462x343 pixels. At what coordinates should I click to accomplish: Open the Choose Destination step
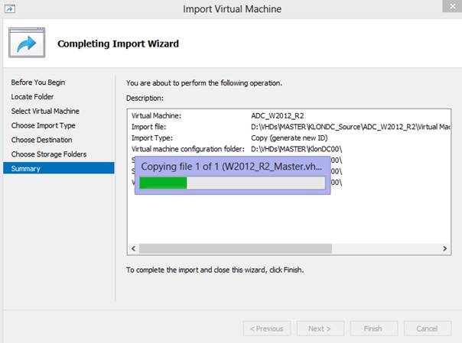41,140
